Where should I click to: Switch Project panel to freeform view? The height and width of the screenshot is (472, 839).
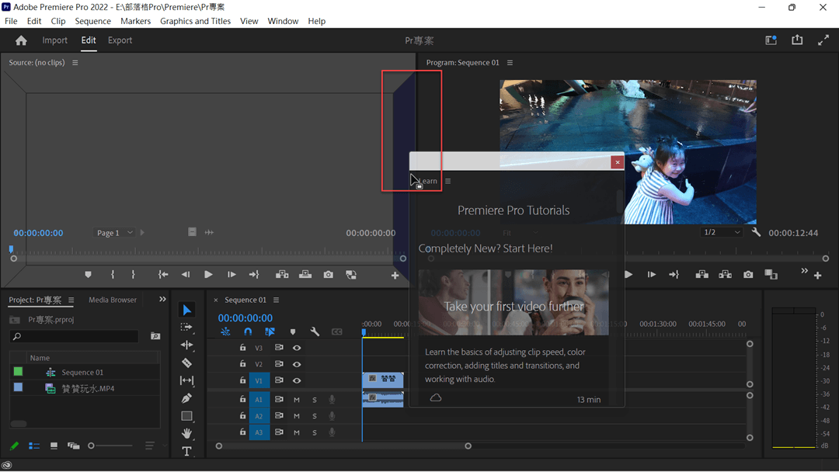tap(73, 446)
